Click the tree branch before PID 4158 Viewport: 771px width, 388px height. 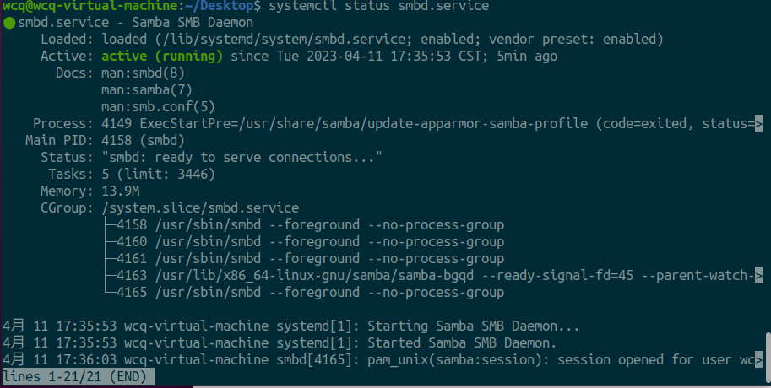click(111, 225)
